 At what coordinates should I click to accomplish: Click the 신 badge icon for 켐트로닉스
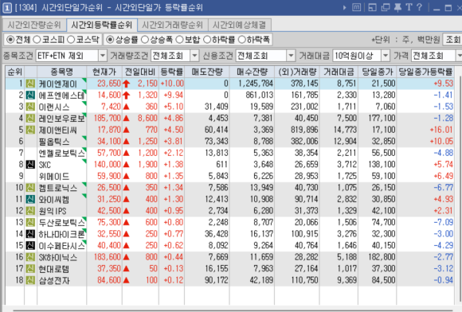30,188
